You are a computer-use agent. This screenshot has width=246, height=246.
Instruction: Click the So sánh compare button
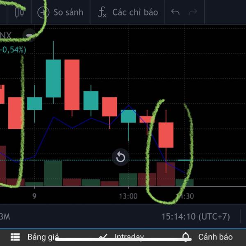click(x=61, y=12)
